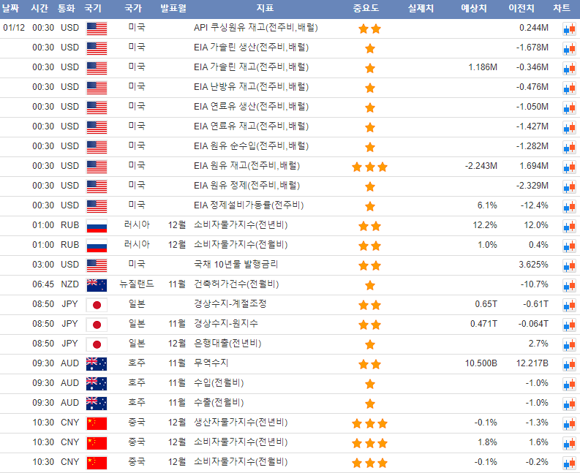Viewport: 580px width, 473px height.
Task: Select 경상수지-원지수 indicator name
Action: pyautogui.click(x=230, y=323)
